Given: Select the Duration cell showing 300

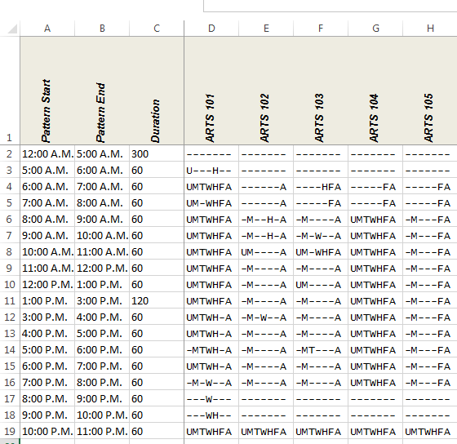Looking at the screenshot, I should 157,154.
